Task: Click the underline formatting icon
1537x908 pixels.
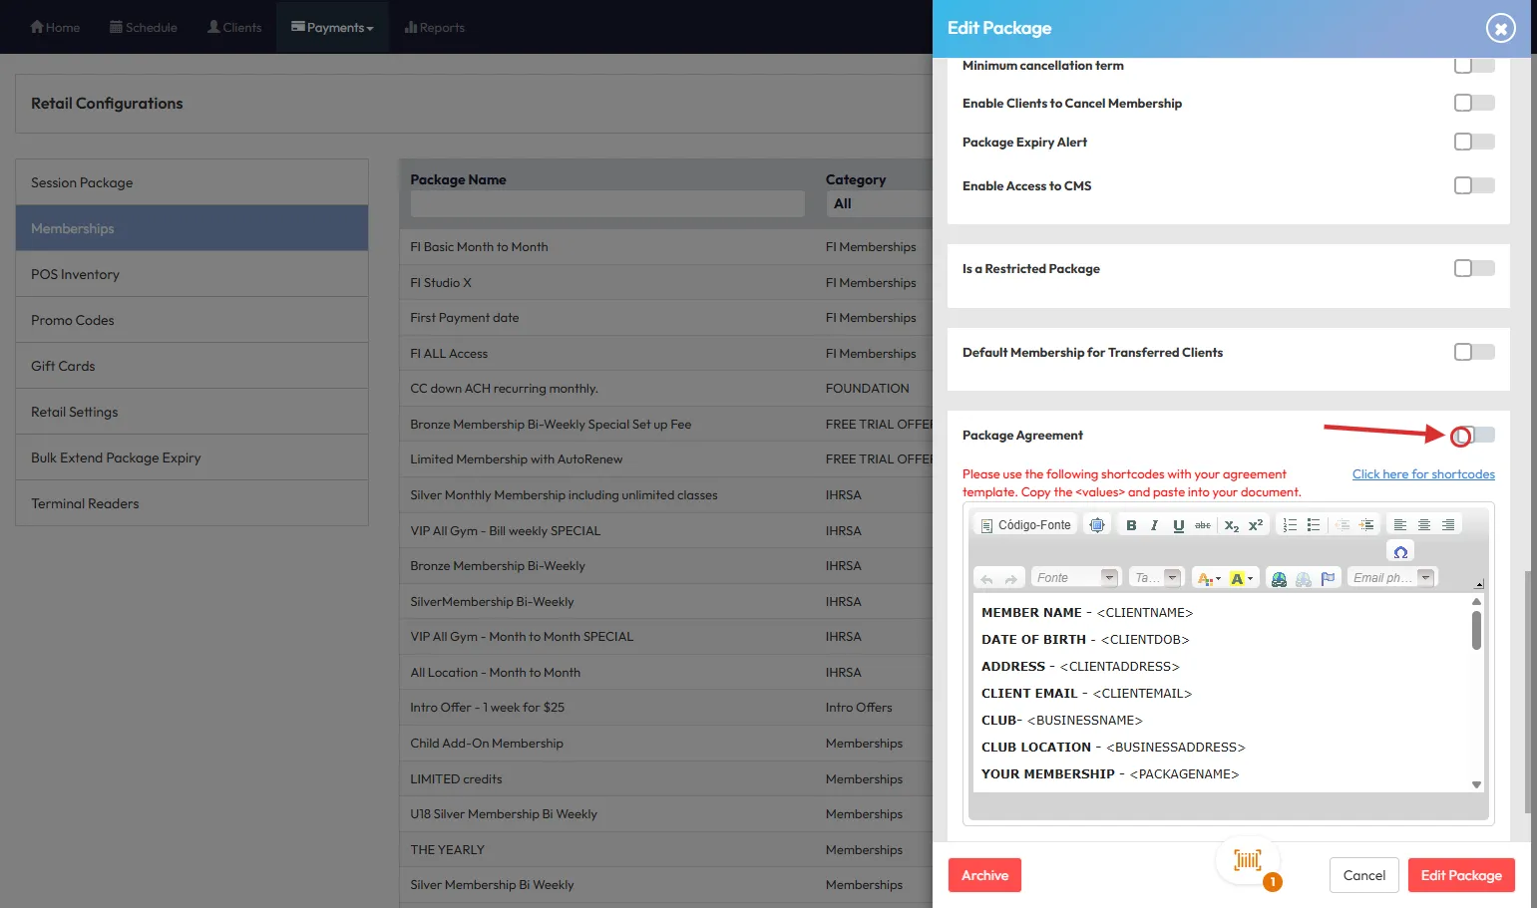Action: tap(1178, 525)
